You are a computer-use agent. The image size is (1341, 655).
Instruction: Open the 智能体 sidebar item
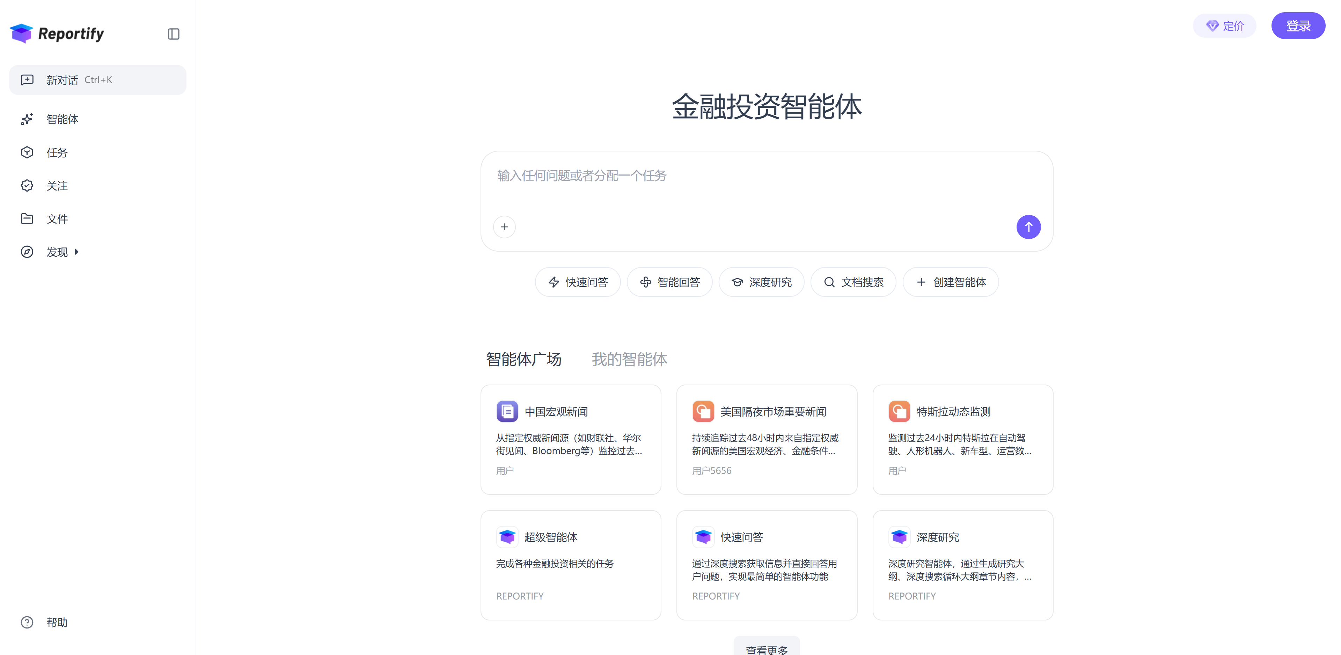(x=62, y=119)
